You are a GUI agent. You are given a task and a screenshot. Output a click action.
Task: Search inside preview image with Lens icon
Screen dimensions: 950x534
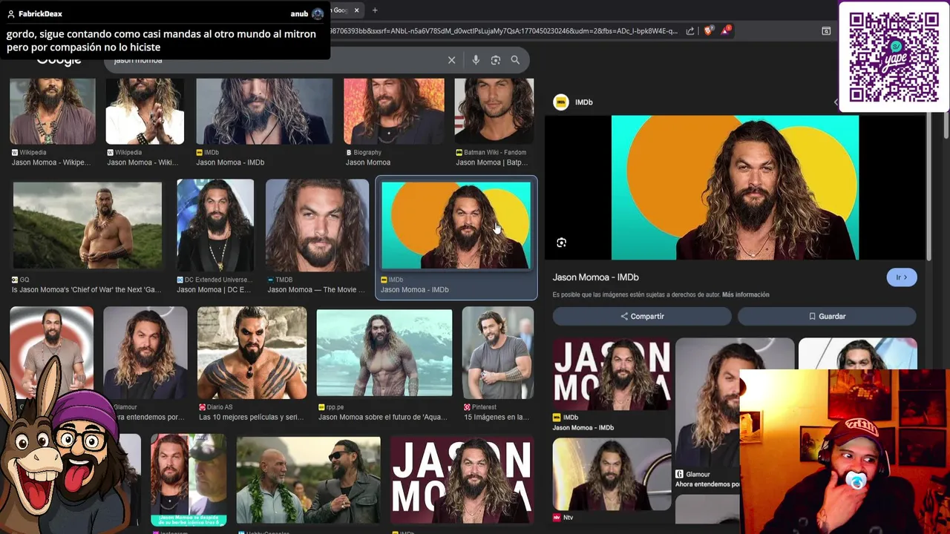tap(562, 243)
